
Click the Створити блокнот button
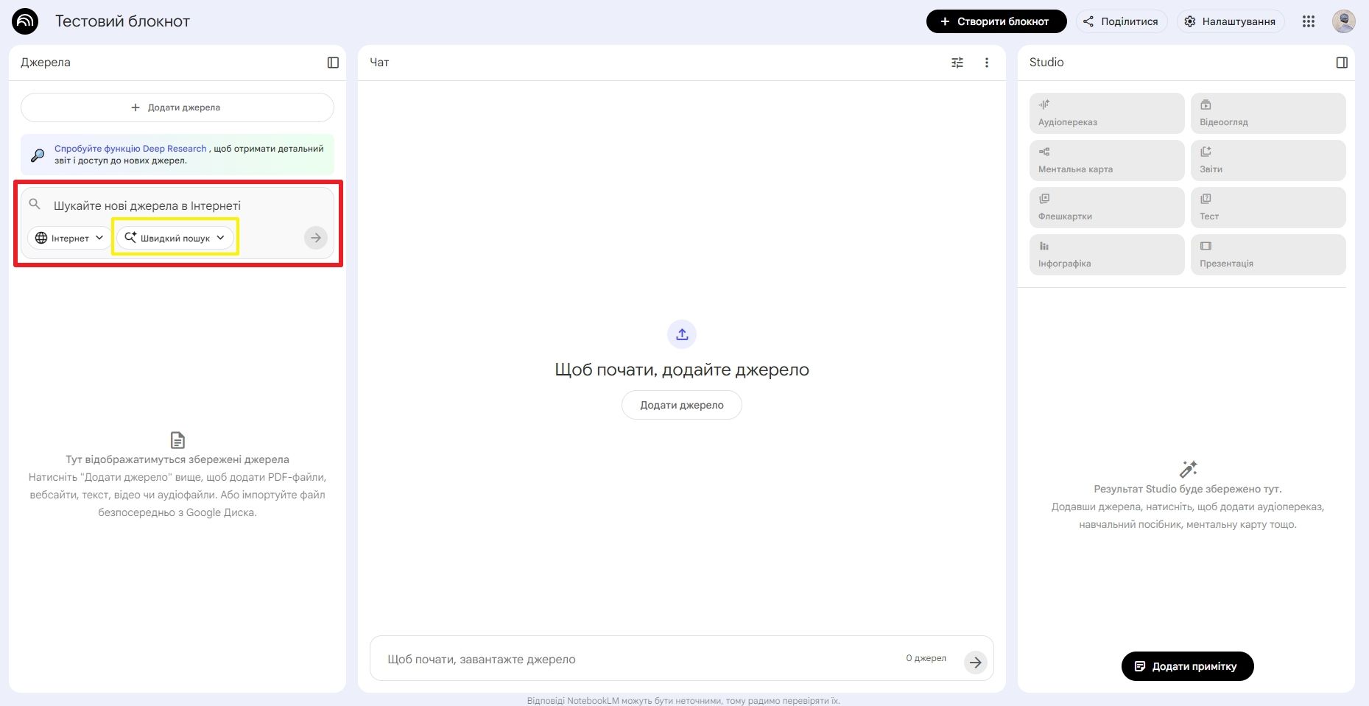pos(996,21)
